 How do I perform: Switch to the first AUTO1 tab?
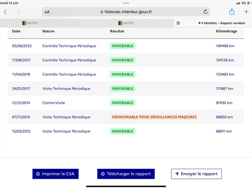coord(39,23)
